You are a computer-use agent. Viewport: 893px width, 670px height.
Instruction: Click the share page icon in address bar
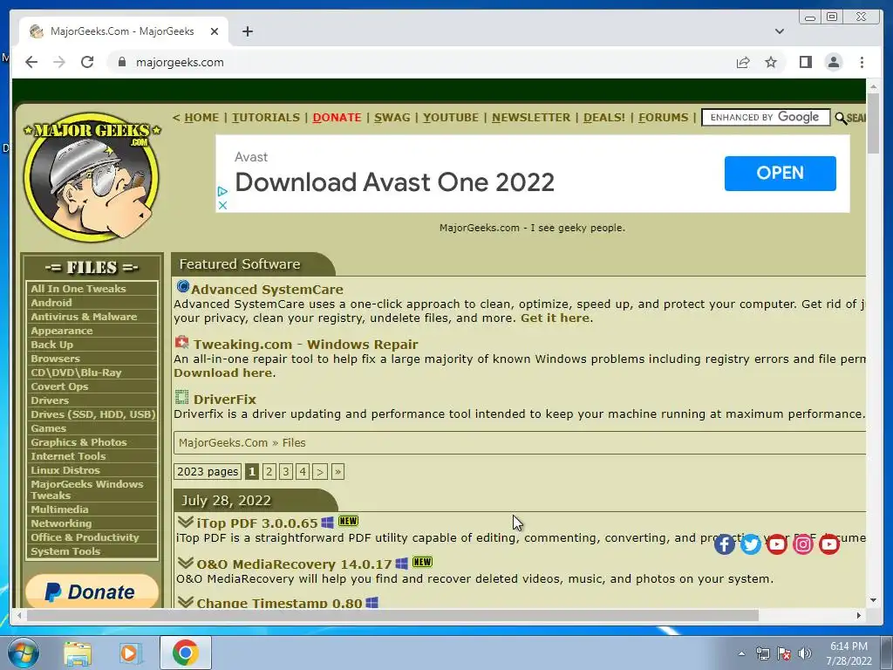coord(743,62)
